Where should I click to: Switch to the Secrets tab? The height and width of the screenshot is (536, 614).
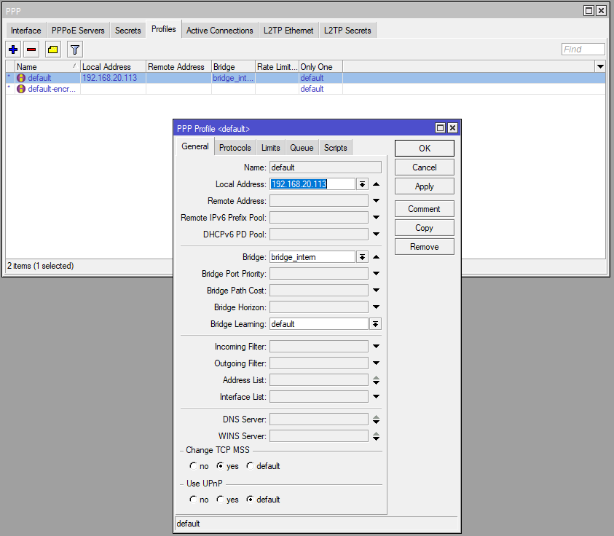(127, 31)
